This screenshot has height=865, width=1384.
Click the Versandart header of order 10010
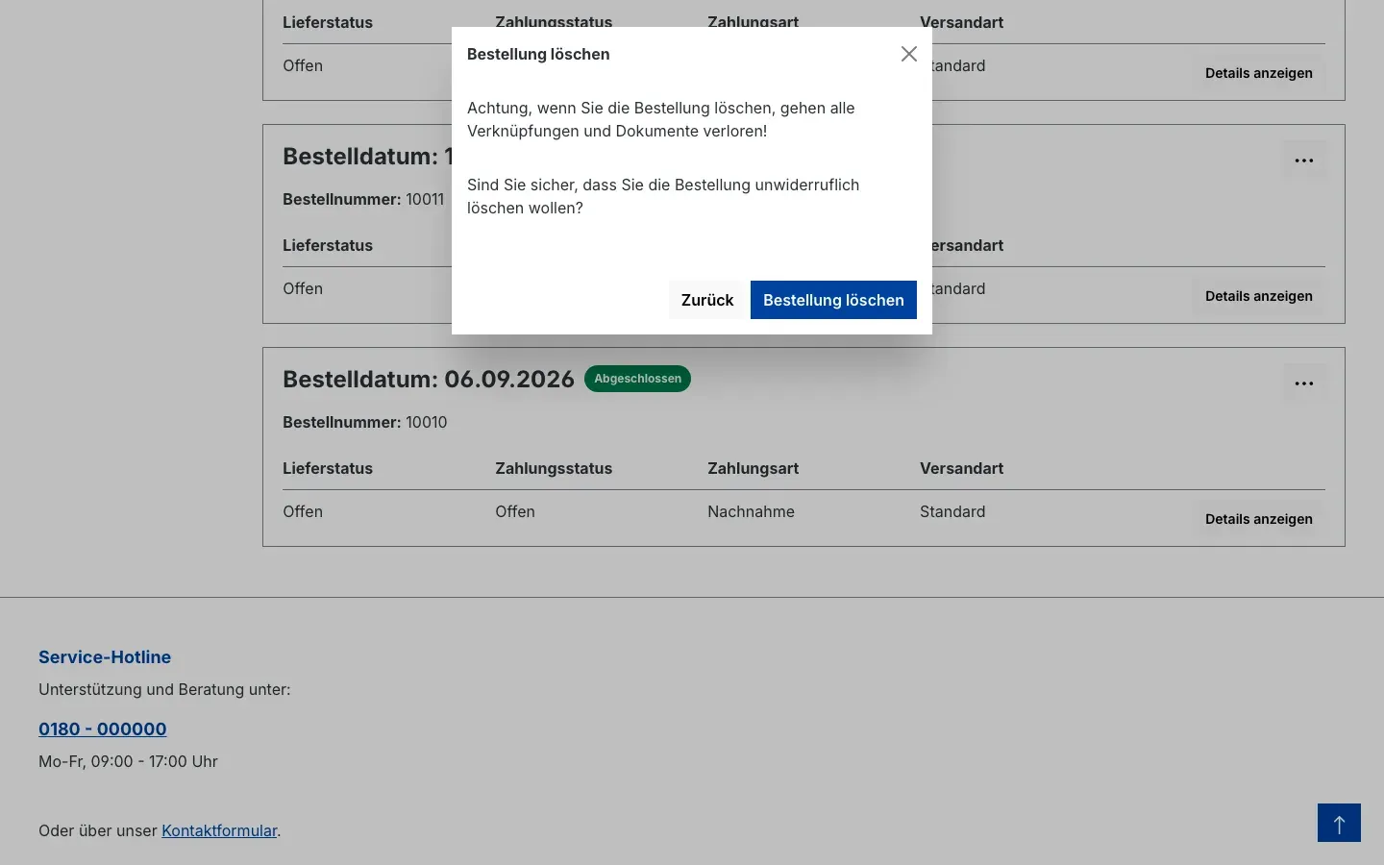[961, 468]
